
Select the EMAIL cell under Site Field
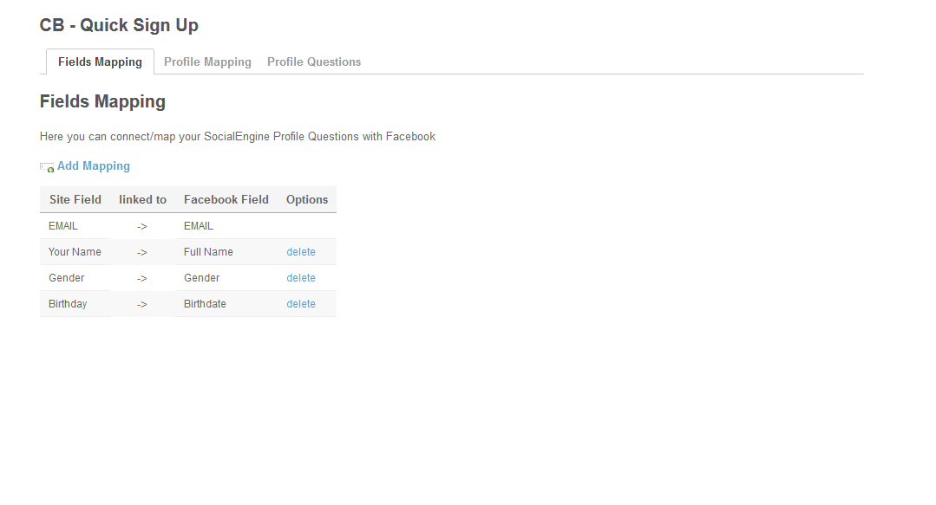tap(63, 226)
